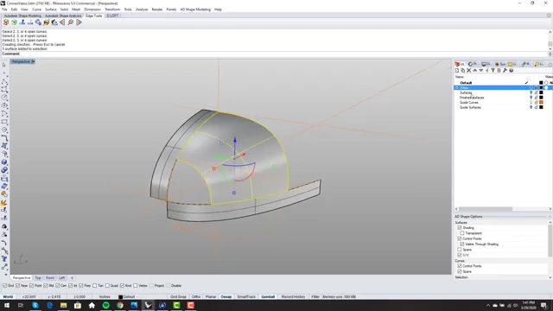553x311 pixels.
Task: Toggle the Visible Through Shading checkbox
Action: pos(462,244)
